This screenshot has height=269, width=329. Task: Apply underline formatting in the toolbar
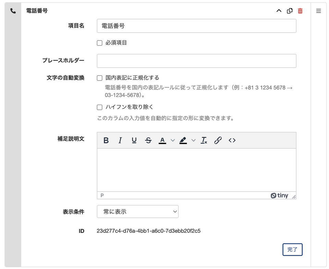click(x=134, y=140)
